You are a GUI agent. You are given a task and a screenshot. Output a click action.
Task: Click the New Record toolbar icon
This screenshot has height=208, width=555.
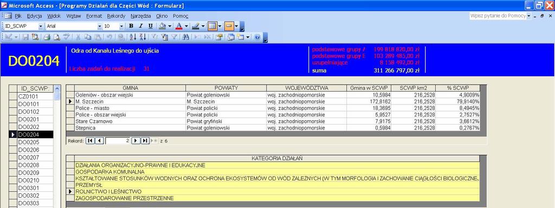(x=197, y=37)
